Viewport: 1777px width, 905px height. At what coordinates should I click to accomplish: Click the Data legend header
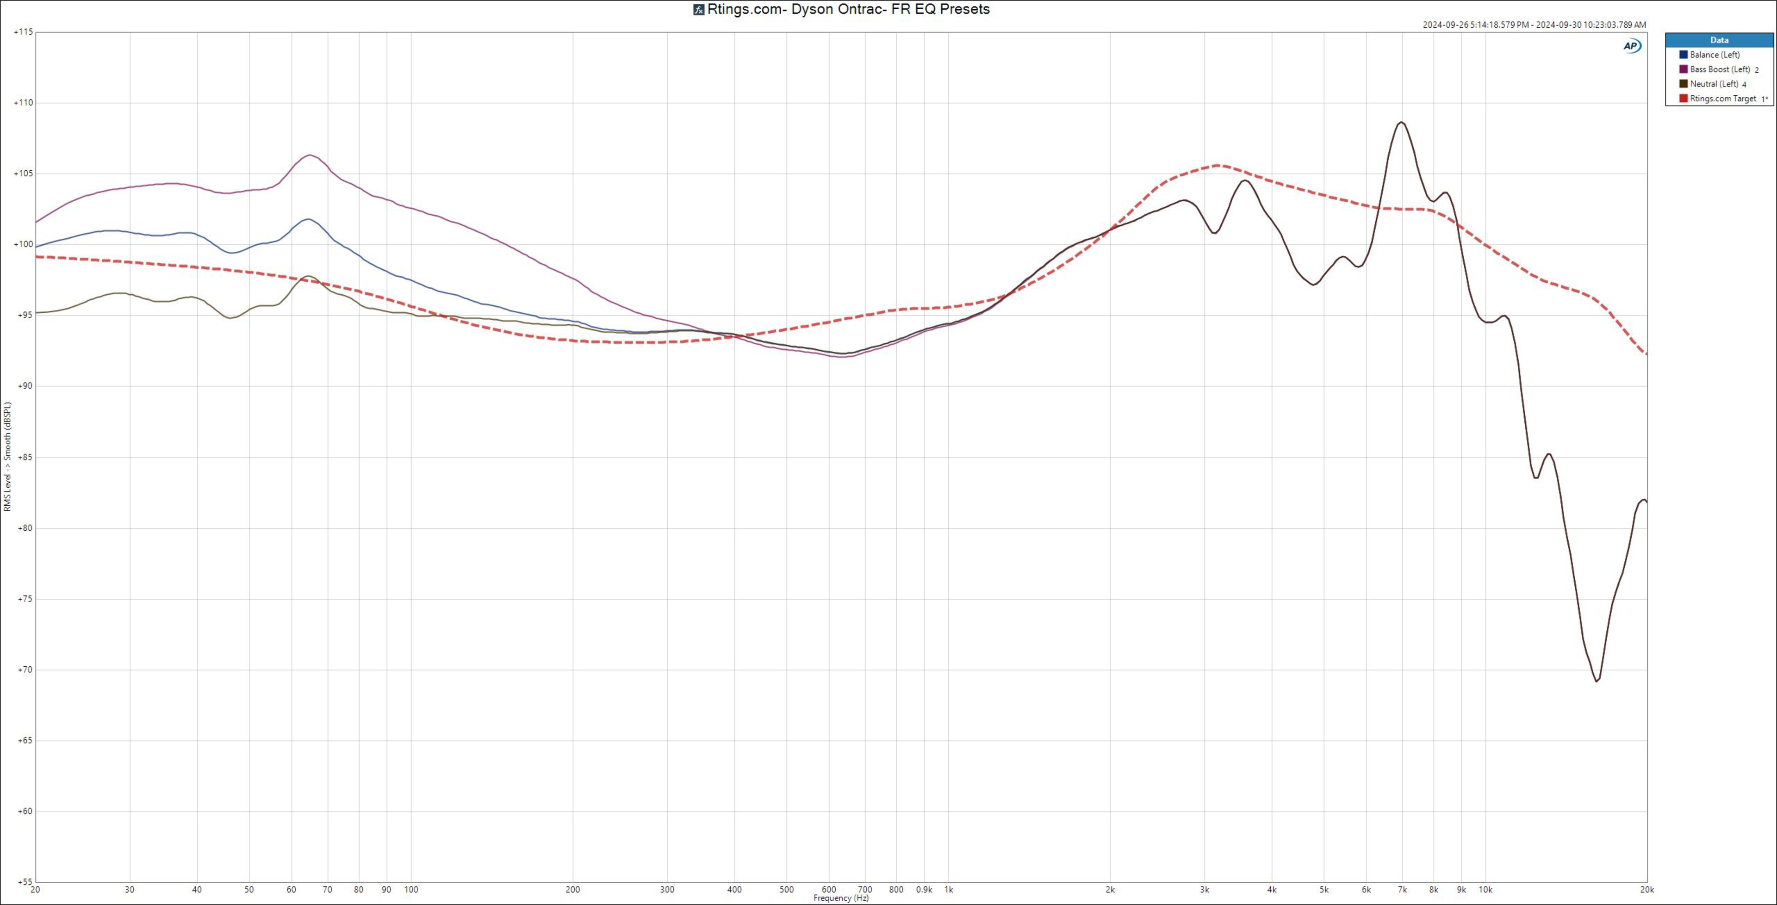coord(1719,40)
